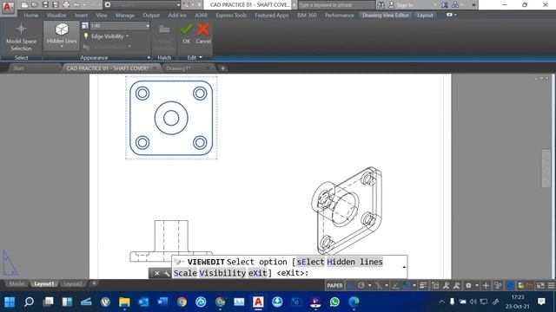Select the isometric view drawing
The width and height of the screenshot is (556, 312).
347,211
